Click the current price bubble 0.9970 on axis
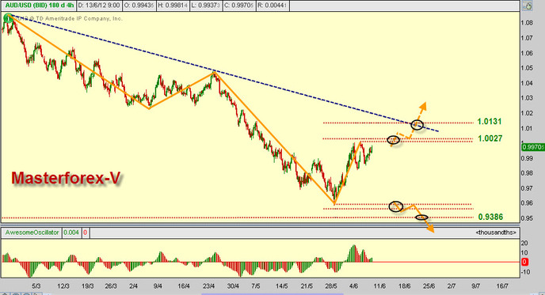 (533, 147)
